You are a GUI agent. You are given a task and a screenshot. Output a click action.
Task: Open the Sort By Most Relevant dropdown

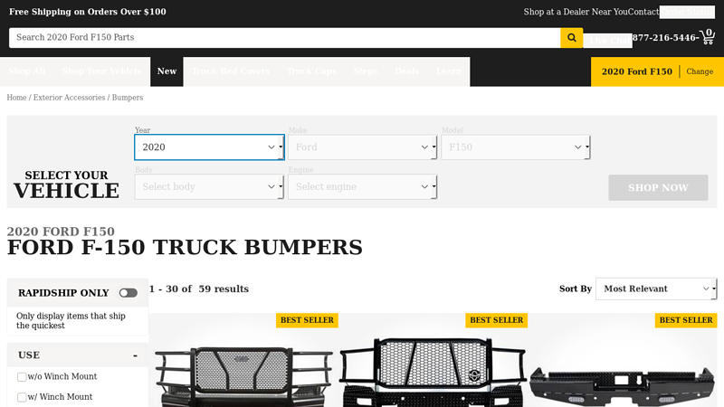[656, 289]
